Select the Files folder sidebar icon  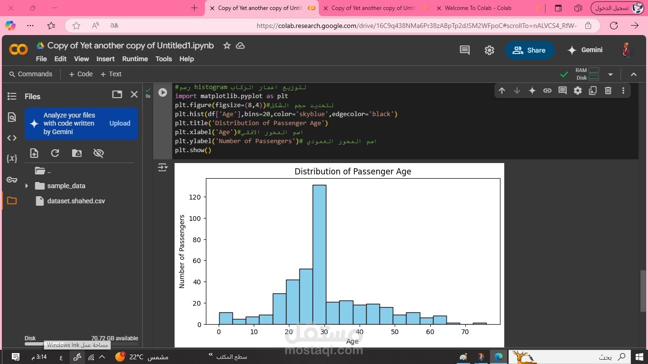tap(12, 200)
